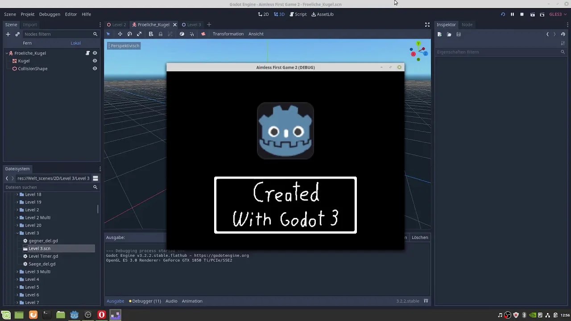Viewport: 571px width, 321px height.
Task: Save the resource in Inspektor
Action: [458, 34]
